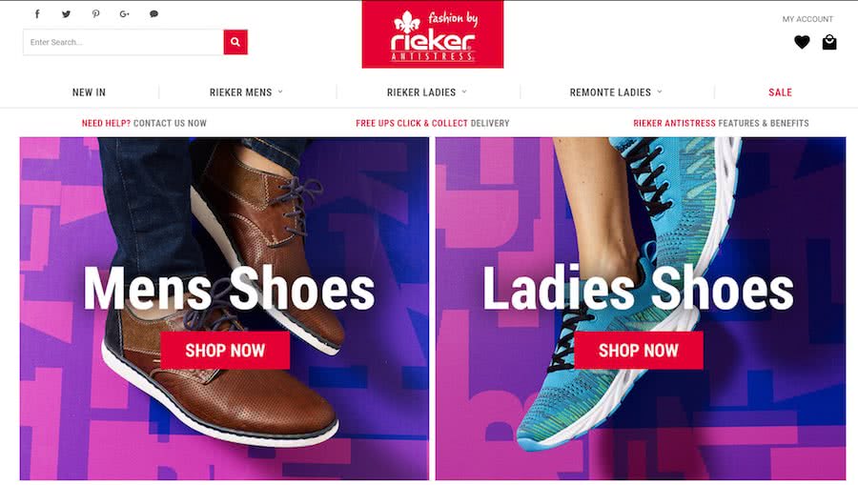Open the Facebook social icon

click(x=37, y=13)
